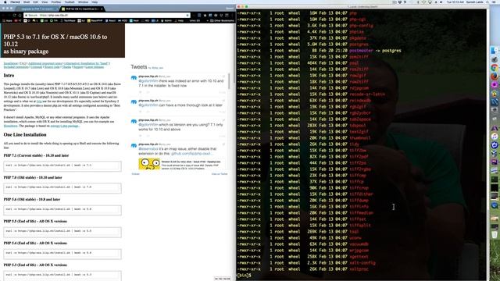Screen dimensions: 500x281
Task: Open the Window menu in menu bar
Action: pos(84,2)
